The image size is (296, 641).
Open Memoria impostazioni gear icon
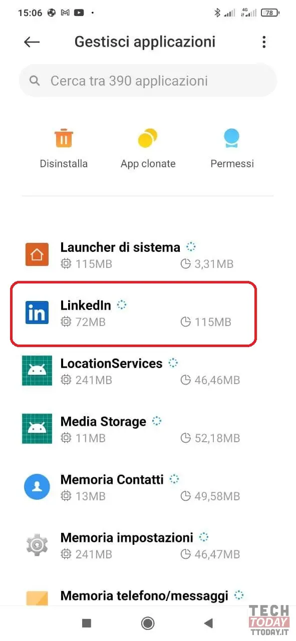(37, 545)
